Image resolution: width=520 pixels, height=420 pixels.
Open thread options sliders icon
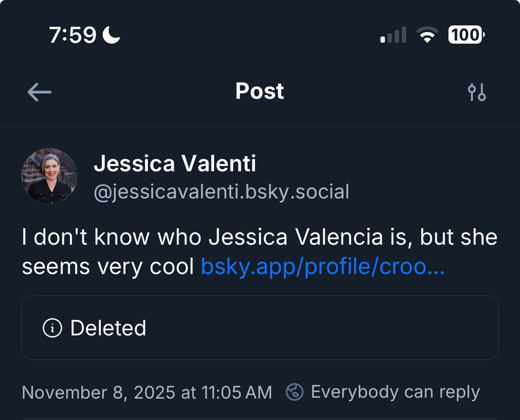[x=476, y=93]
